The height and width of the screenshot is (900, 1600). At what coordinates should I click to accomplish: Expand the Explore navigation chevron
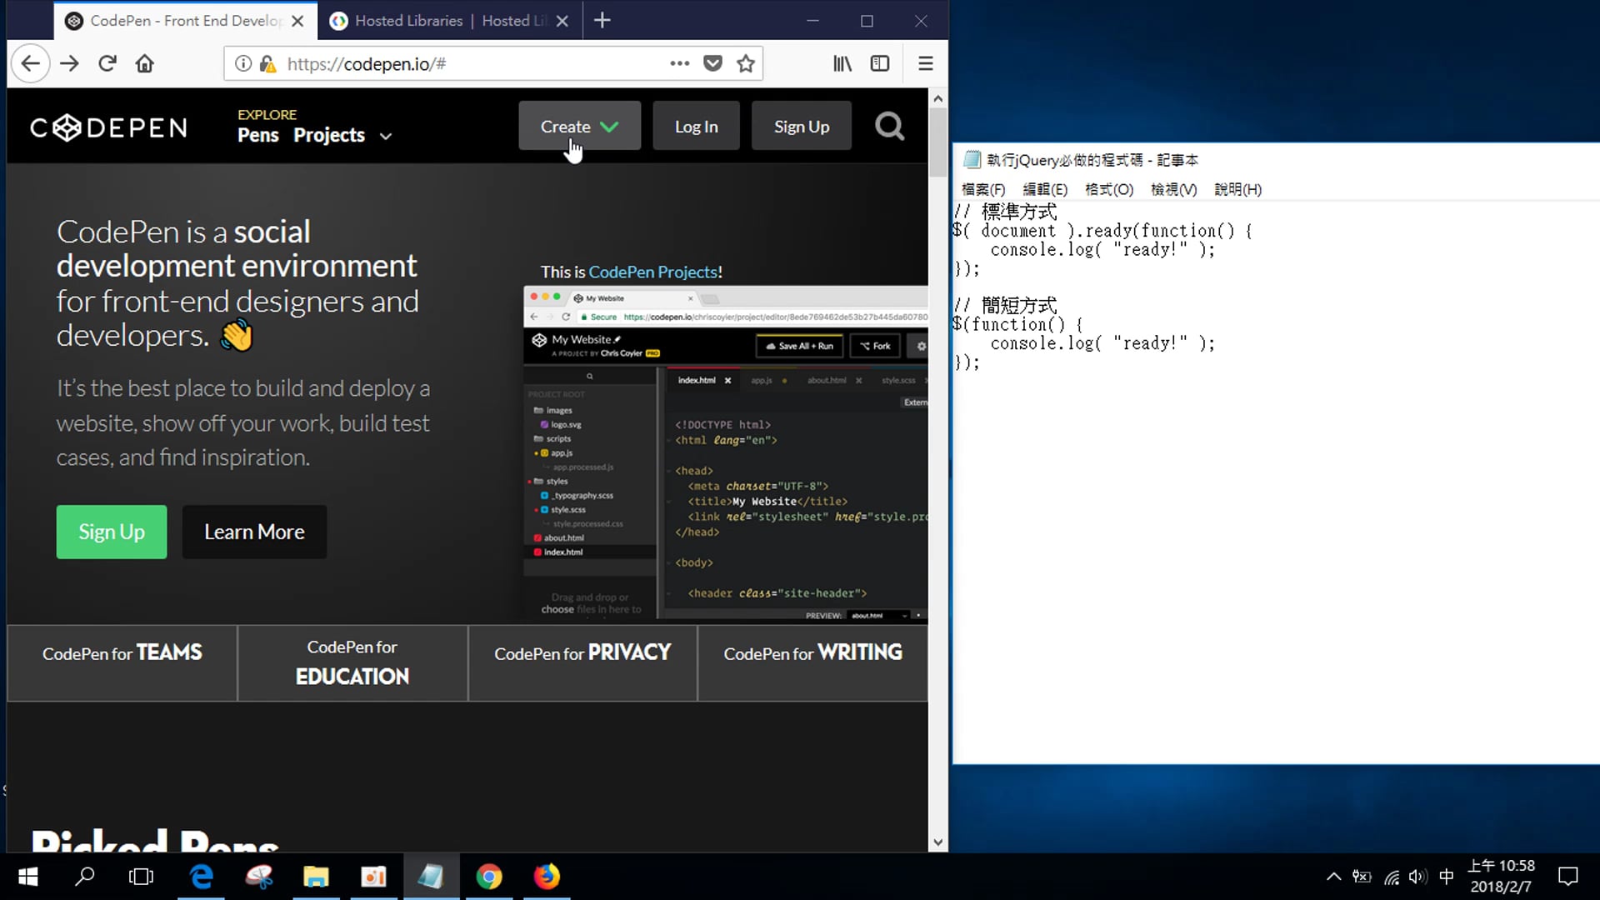click(385, 136)
